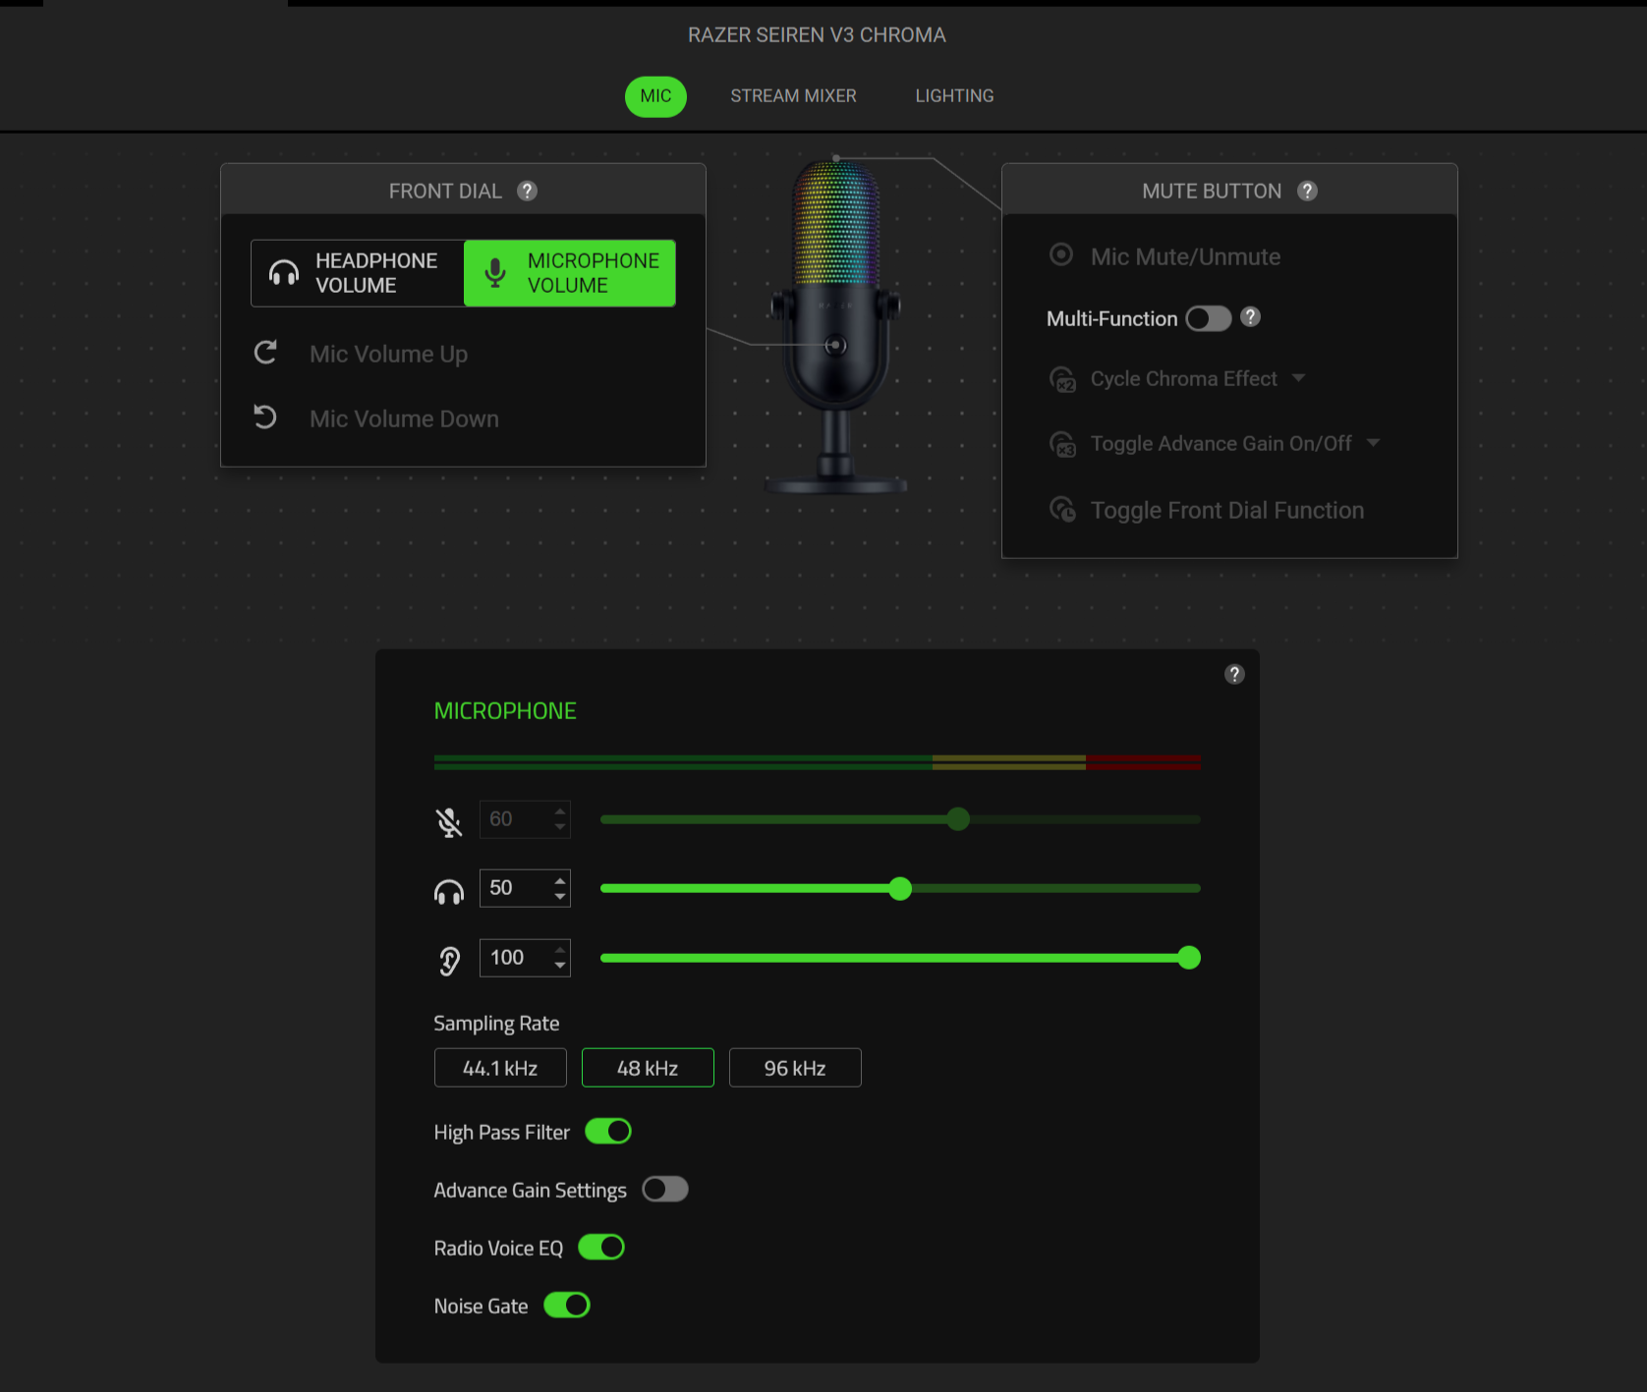The width and height of the screenshot is (1647, 1392).
Task: Click the triple-press icon beside Toggle Advance Gain
Action: (1063, 444)
